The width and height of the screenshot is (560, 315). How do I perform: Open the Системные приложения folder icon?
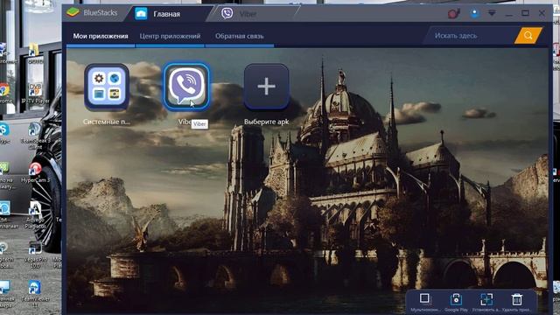tap(107, 87)
